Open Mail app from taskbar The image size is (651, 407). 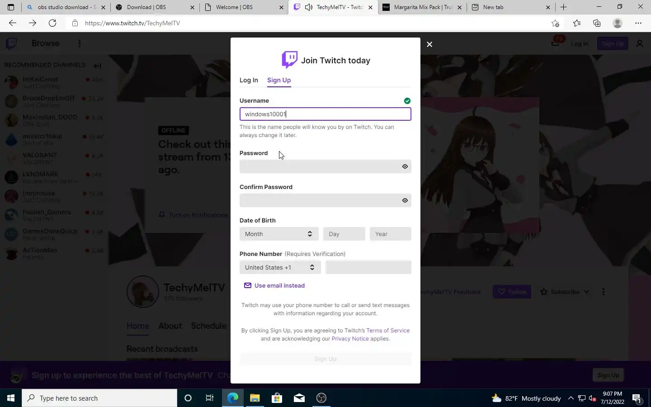(299, 398)
